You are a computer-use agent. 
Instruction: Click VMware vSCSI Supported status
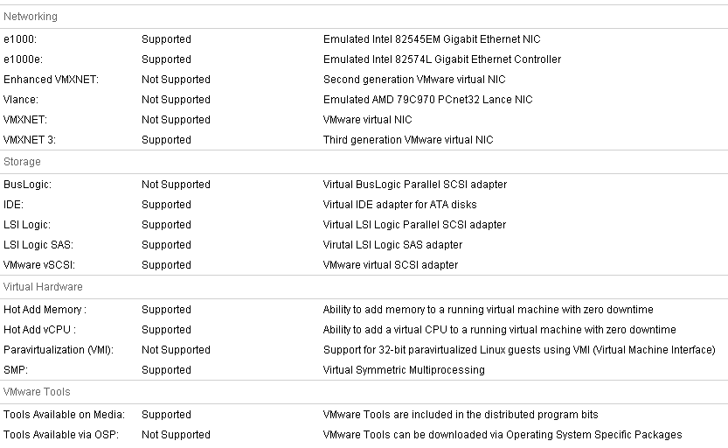[x=166, y=265]
